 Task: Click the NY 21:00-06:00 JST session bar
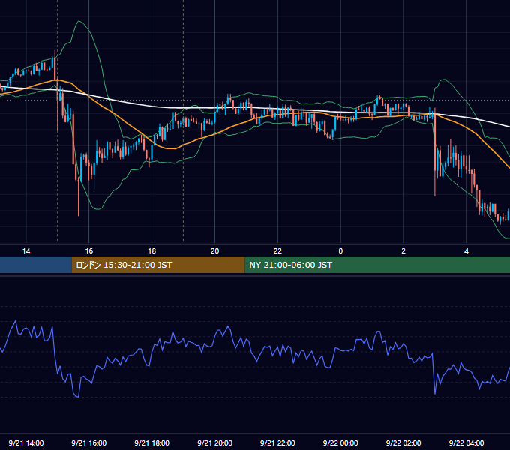377,265
